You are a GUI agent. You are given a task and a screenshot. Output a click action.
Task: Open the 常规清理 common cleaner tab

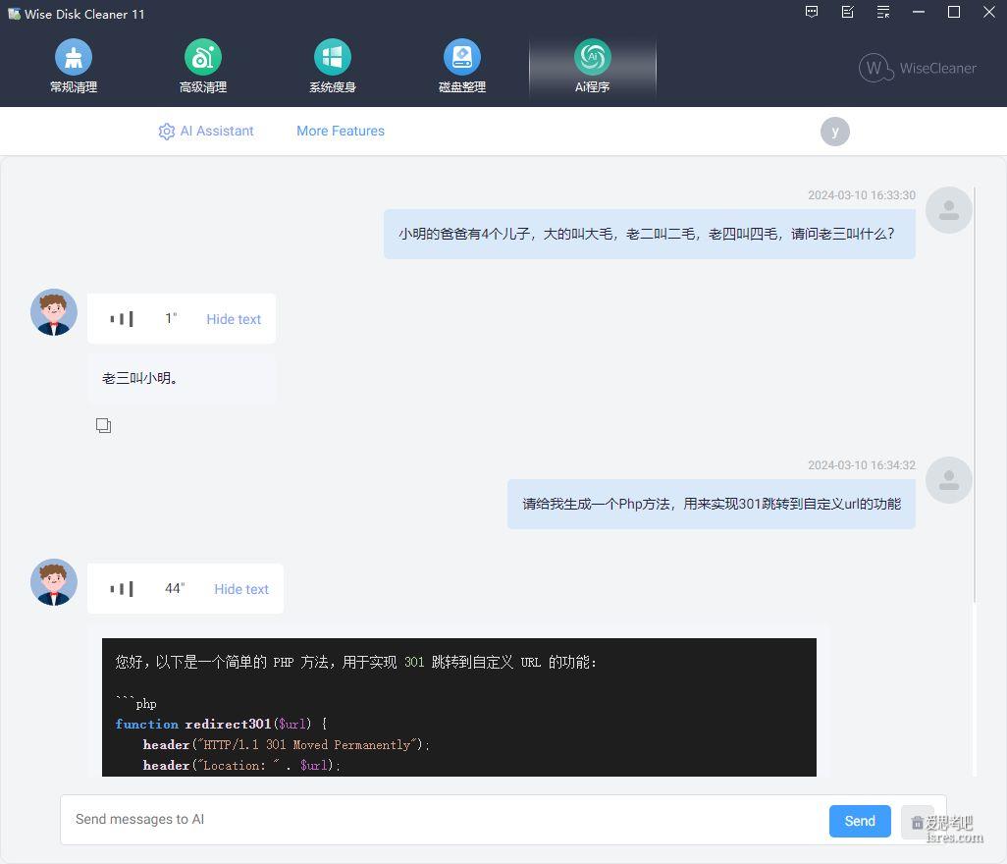[x=74, y=66]
